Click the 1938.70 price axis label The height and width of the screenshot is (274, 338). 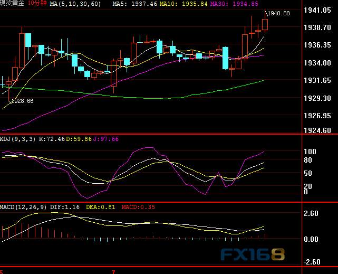[x=317, y=27]
